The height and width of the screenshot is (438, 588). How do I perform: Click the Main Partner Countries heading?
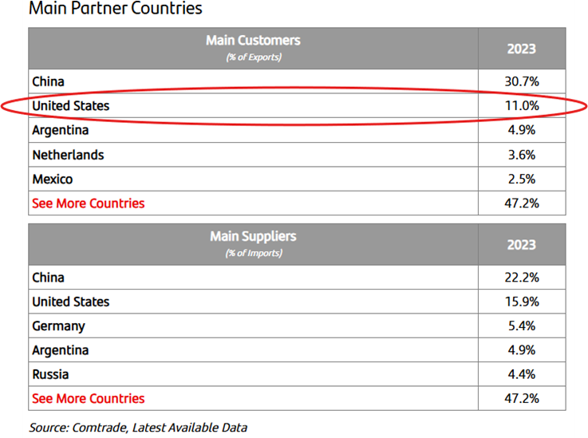(x=116, y=10)
